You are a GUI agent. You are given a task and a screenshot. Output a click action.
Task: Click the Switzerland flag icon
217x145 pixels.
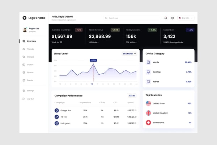click(148, 123)
